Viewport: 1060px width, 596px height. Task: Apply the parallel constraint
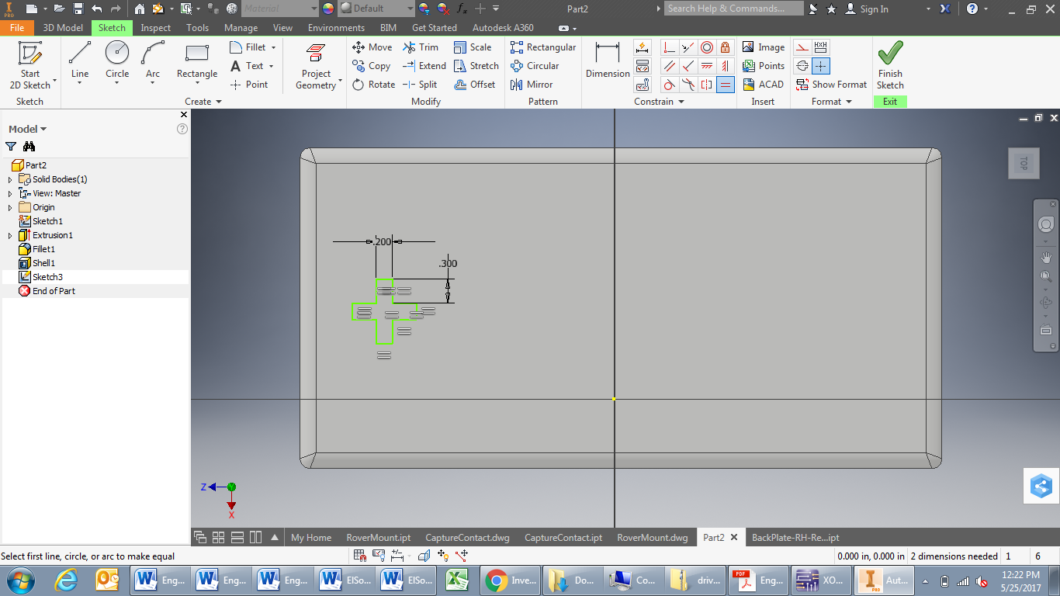(670, 66)
